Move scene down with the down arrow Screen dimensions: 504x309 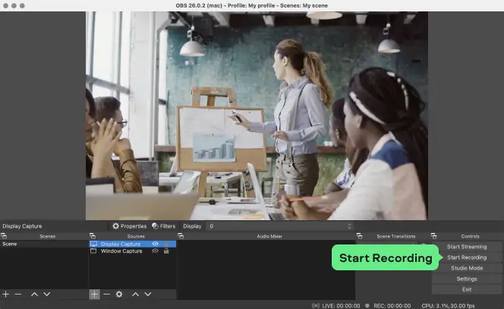pyautogui.click(x=47, y=295)
